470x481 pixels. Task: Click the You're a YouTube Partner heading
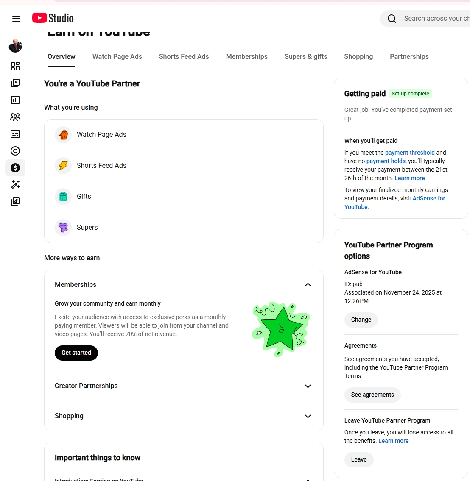coord(92,84)
